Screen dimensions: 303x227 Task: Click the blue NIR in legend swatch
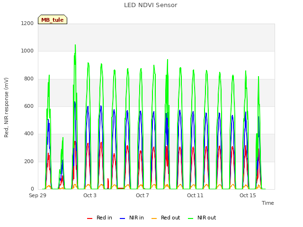coord(122,218)
